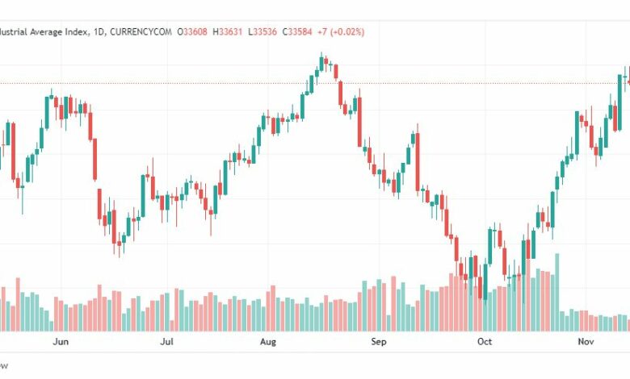Image resolution: width=630 pixels, height=379 pixels.
Task: Click the Aug label on time axis
Action: tap(269, 342)
